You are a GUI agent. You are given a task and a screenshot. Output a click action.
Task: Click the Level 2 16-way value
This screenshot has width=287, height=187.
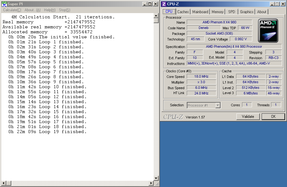(274, 88)
